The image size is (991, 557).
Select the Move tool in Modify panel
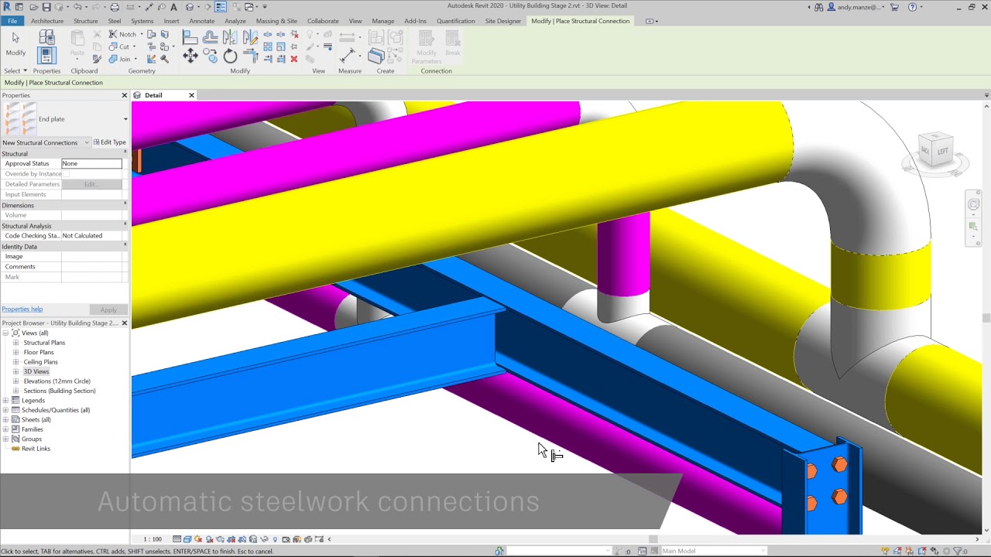(x=190, y=56)
